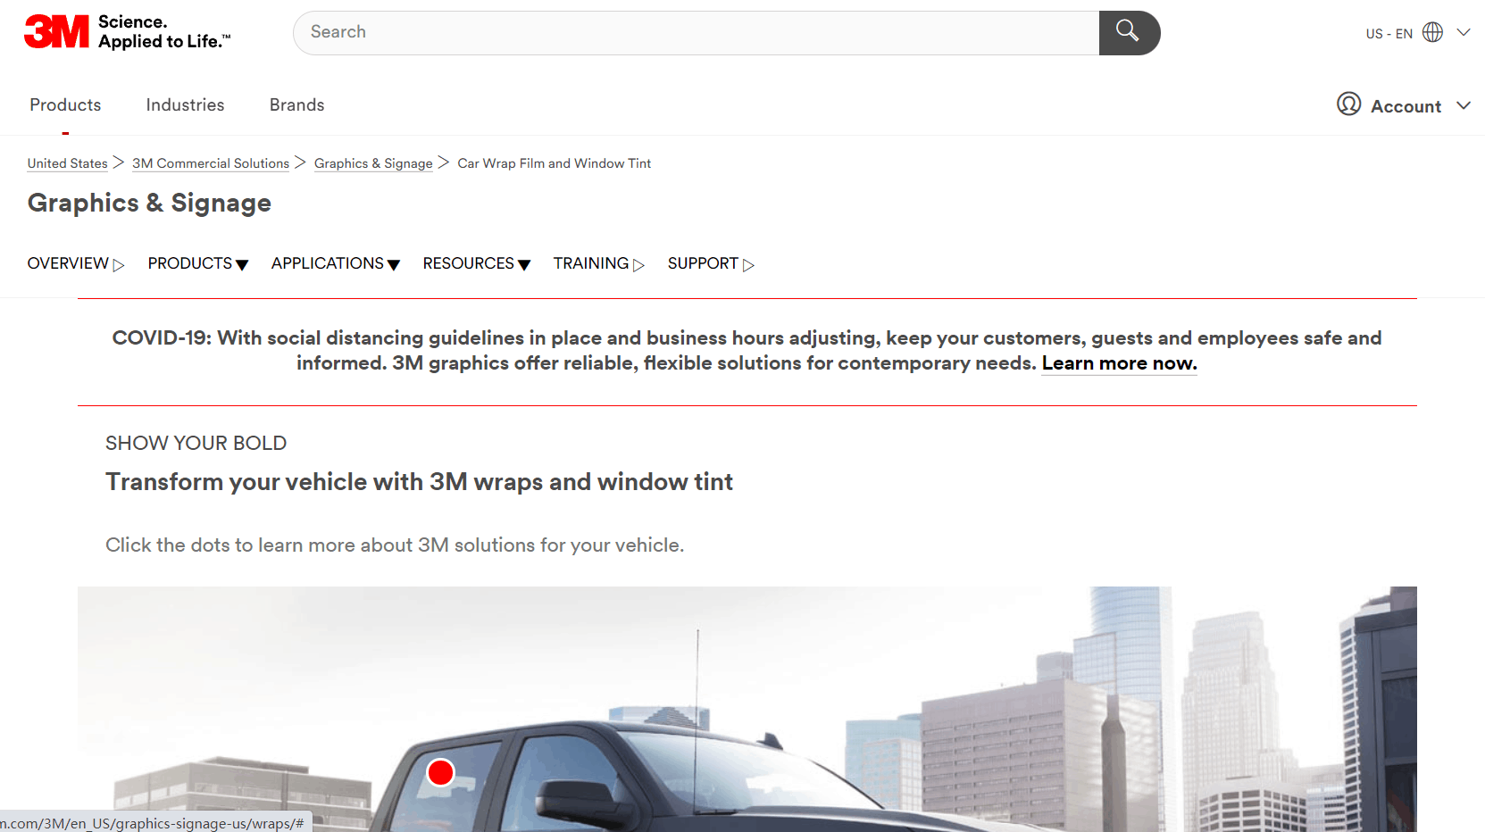
Task: Click the Car Wrap Film and Window Tint breadcrumb text
Action: coord(555,163)
